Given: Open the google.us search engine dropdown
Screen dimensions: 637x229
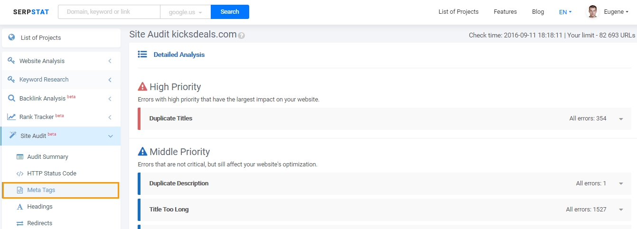Looking at the screenshot, I should [186, 12].
